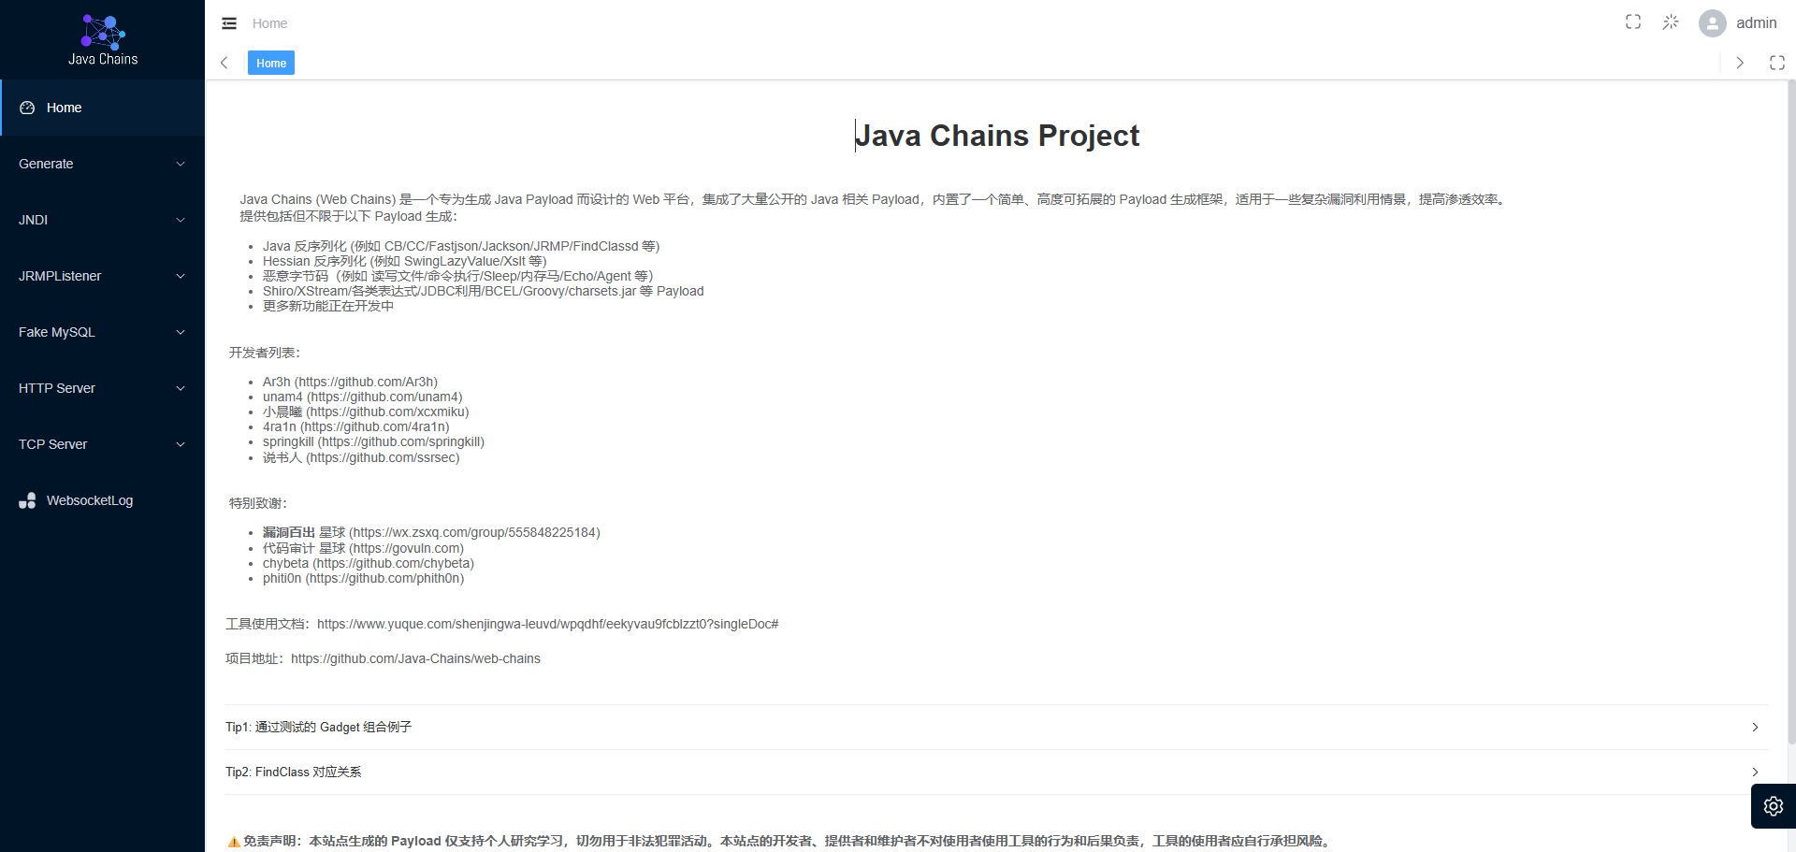1796x852 pixels.
Task: Maximize content via tab bar fullscreen icon
Action: (x=1777, y=63)
